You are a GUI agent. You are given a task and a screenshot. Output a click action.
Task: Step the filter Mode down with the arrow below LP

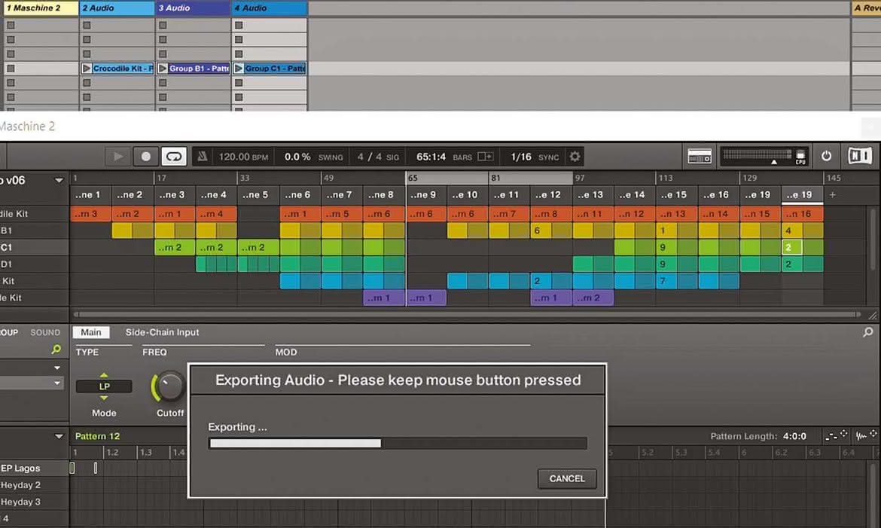pos(104,398)
